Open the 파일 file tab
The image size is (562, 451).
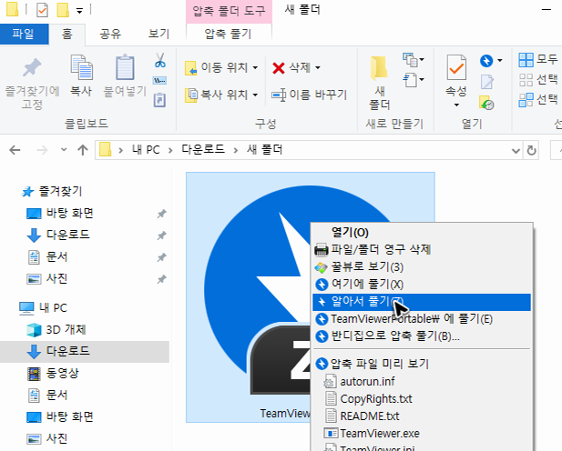pyautogui.click(x=24, y=34)
